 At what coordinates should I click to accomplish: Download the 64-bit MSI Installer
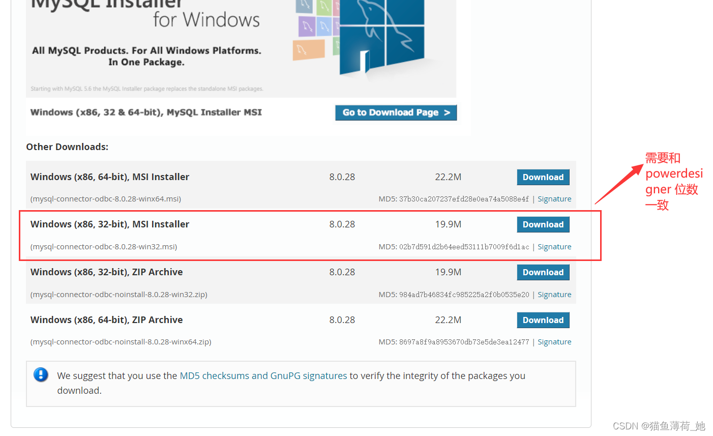(543, 177)
